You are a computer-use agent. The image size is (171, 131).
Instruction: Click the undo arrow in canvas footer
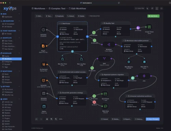[x=37, y=119]
